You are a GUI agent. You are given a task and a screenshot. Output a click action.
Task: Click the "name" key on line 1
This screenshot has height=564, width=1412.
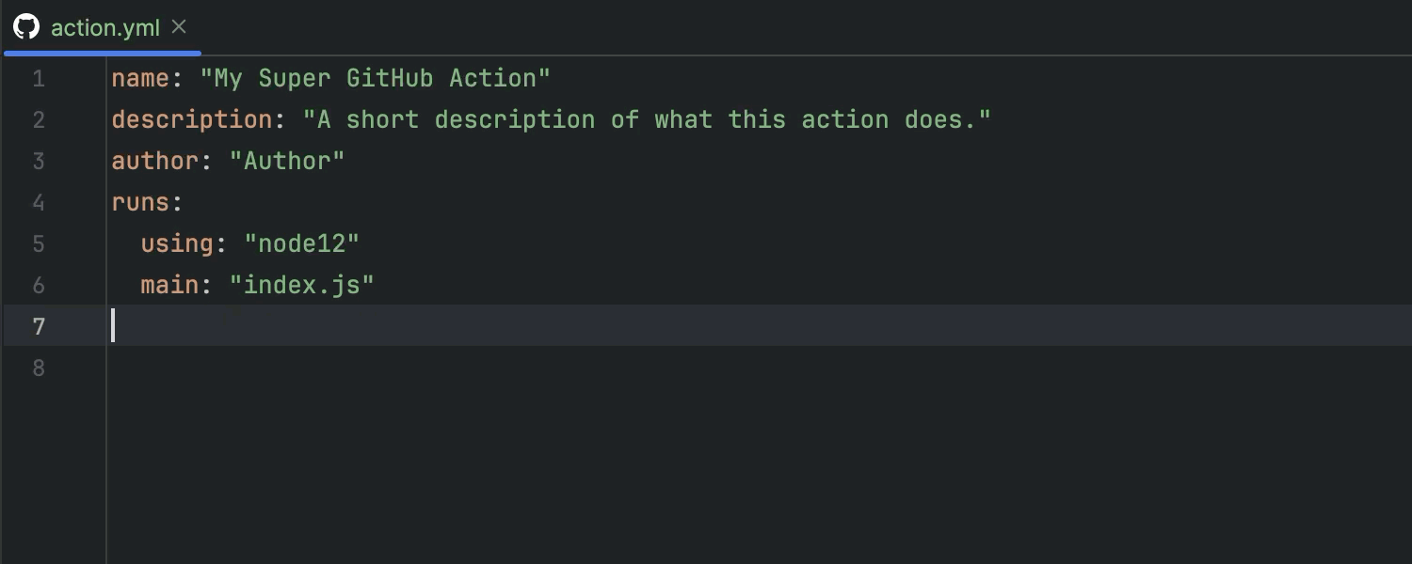coord(140,79)
